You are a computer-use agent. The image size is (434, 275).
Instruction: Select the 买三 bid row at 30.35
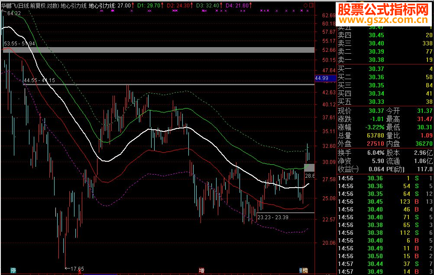pos(385,86)
